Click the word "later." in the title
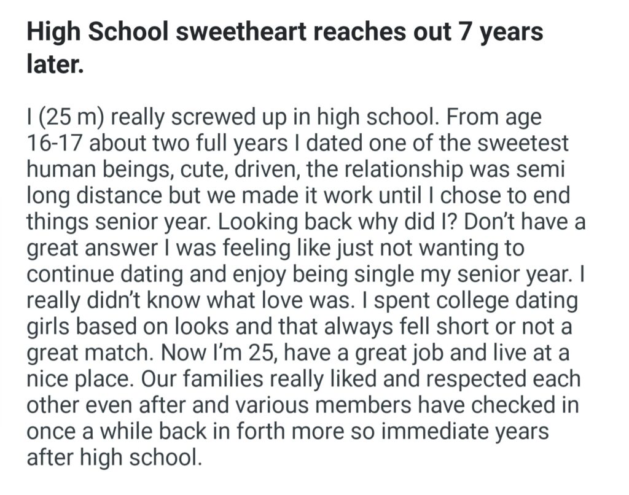The height and width of the screenshot is (495, 629). click(x=55, y=64)
